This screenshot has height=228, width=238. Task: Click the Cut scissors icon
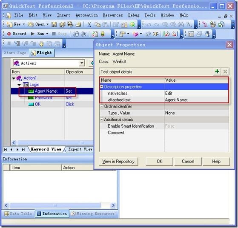tap(89, 24)
